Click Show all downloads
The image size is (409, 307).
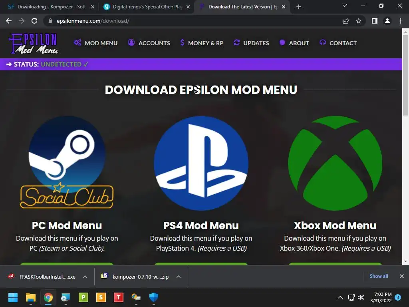379,276
